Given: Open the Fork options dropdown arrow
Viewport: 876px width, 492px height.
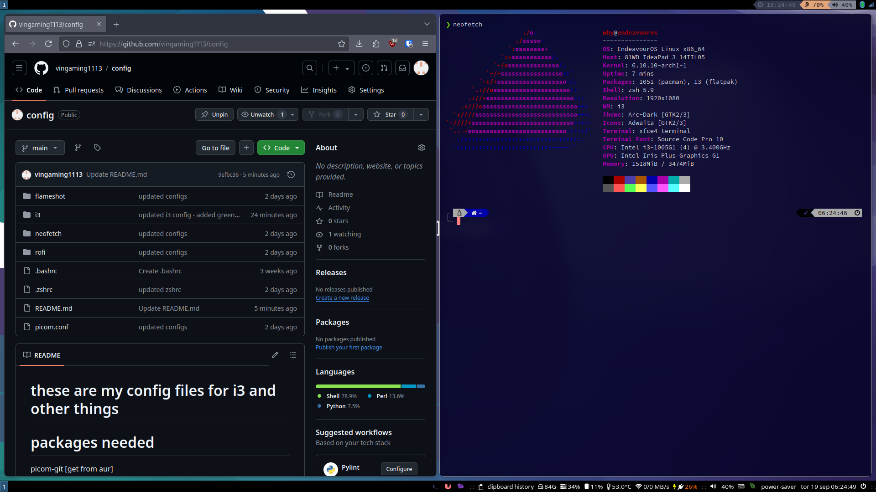Looking at the screenshot, I should (x=356, y=114).
